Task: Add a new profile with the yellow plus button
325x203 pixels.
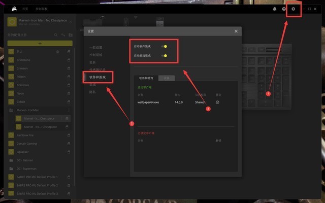Action: click(40, 43)
